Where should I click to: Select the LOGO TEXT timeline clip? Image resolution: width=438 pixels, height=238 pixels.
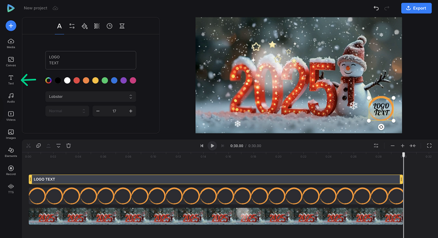[216, 179]
